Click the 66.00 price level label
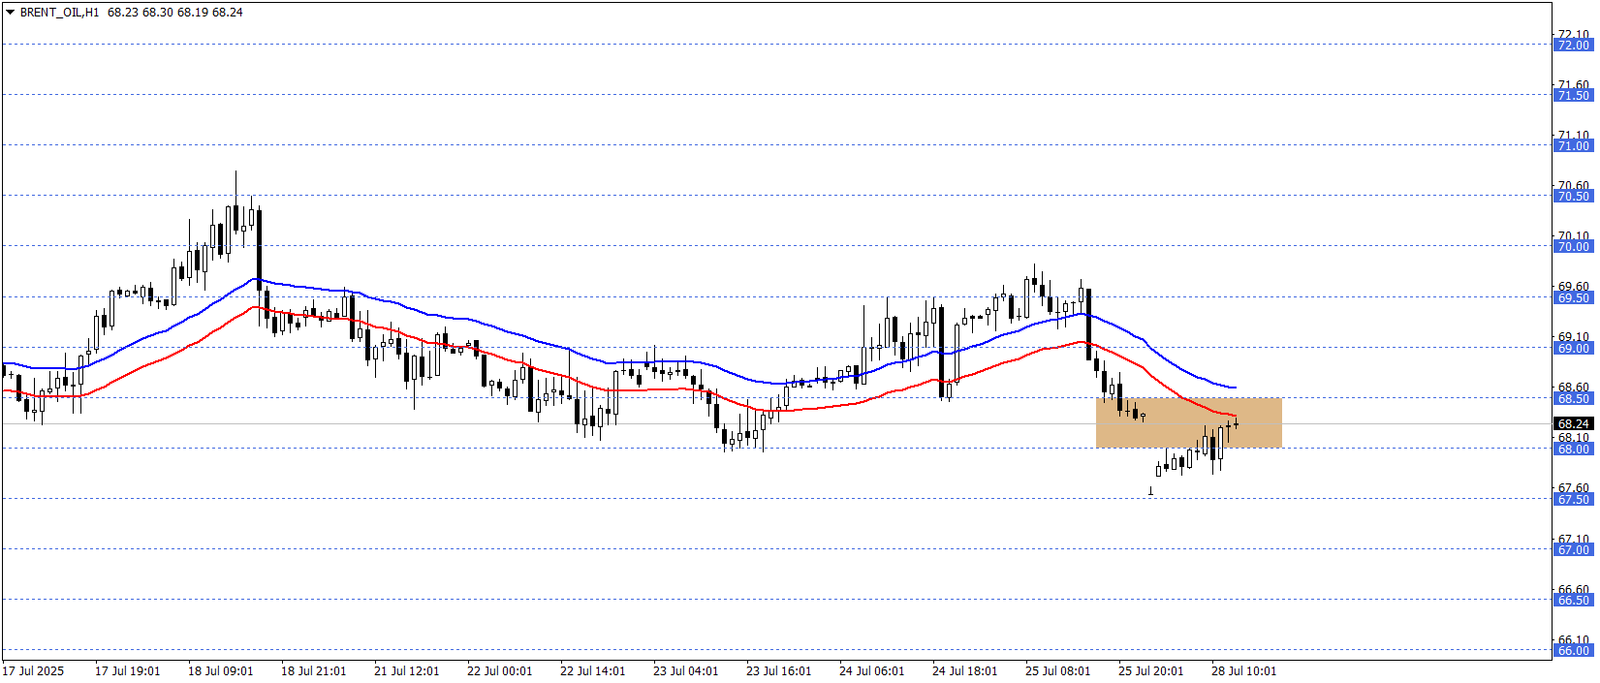This screenshot has width=1600, height=683. [x=1574, y=650]
